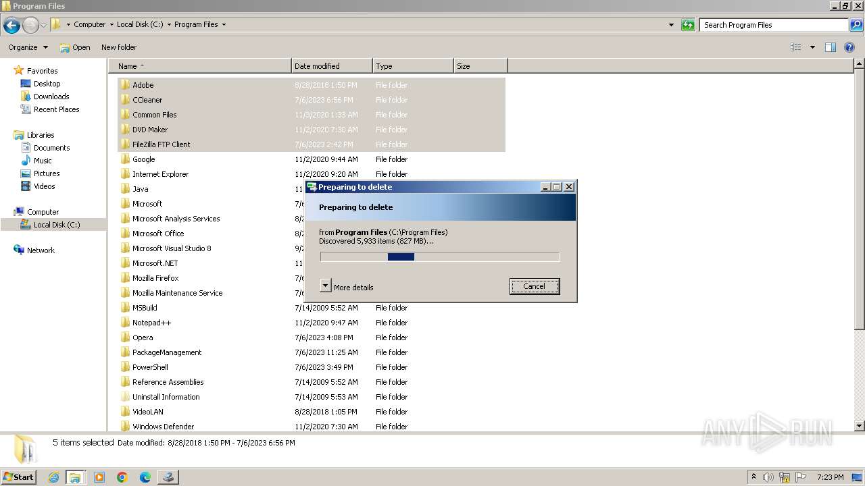The height and width of the screenshot is (486, 865).
Task: Select the MSBuild folder icon
Action: point(125,308)
